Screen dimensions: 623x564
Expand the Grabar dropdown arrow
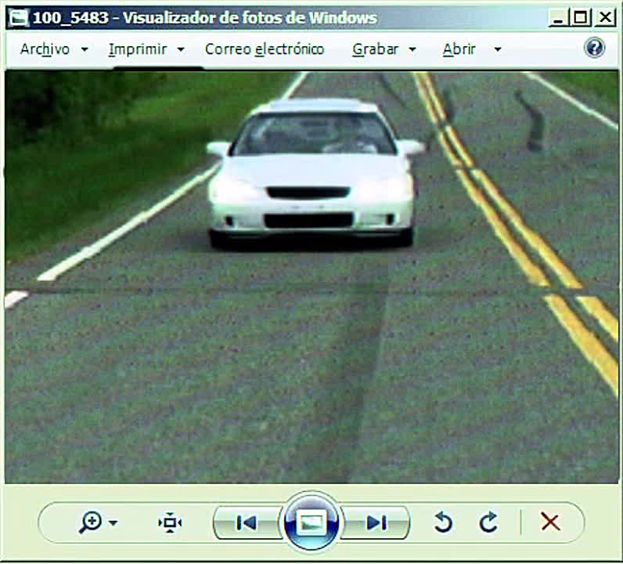[x=412, y=49]
